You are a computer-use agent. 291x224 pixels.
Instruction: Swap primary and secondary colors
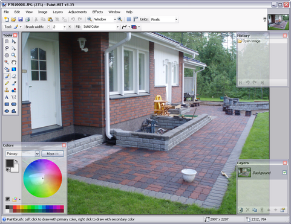coord(16,161)
